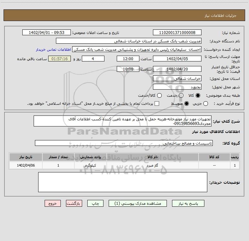
Task: Click the شرح کلی نیاز description box
Action: pyautogui.click(x=123, y=121)
